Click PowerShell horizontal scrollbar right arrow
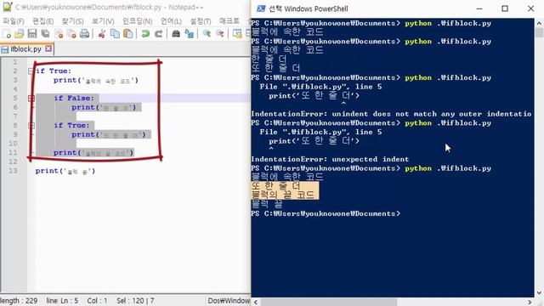The image size is (544, 306). (530, 302)
